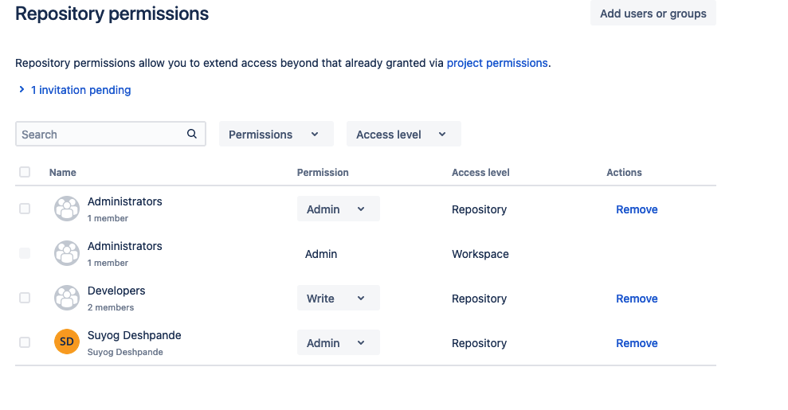Open the project permissions link
Screen dimensions: 788x410
click(x=497, y=63)
